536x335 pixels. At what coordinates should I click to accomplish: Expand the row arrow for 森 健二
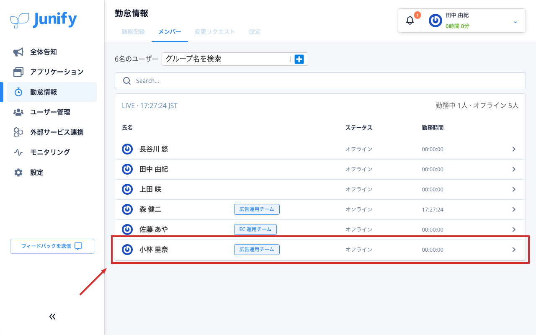[x=514, y=209]
